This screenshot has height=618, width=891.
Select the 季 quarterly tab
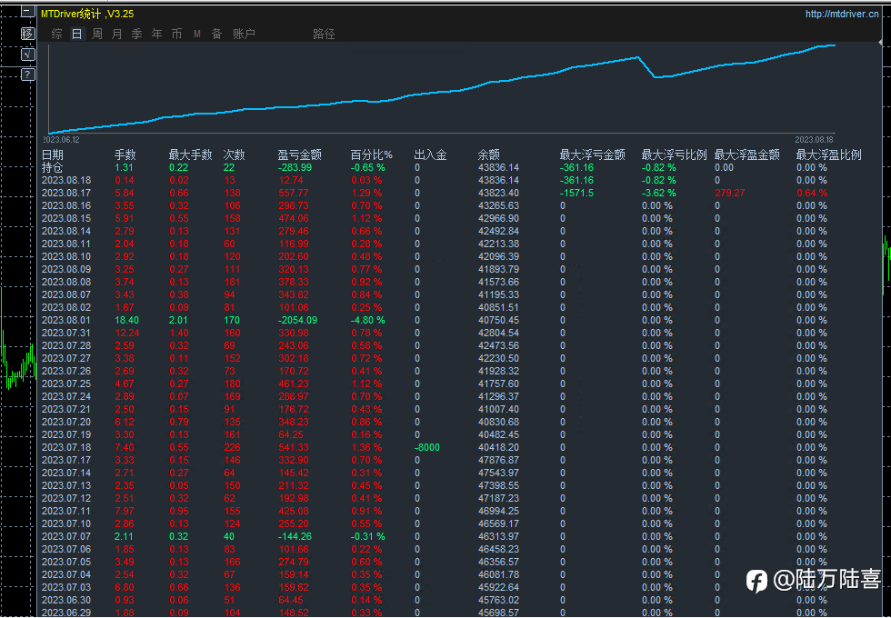[x=137, y=35]
